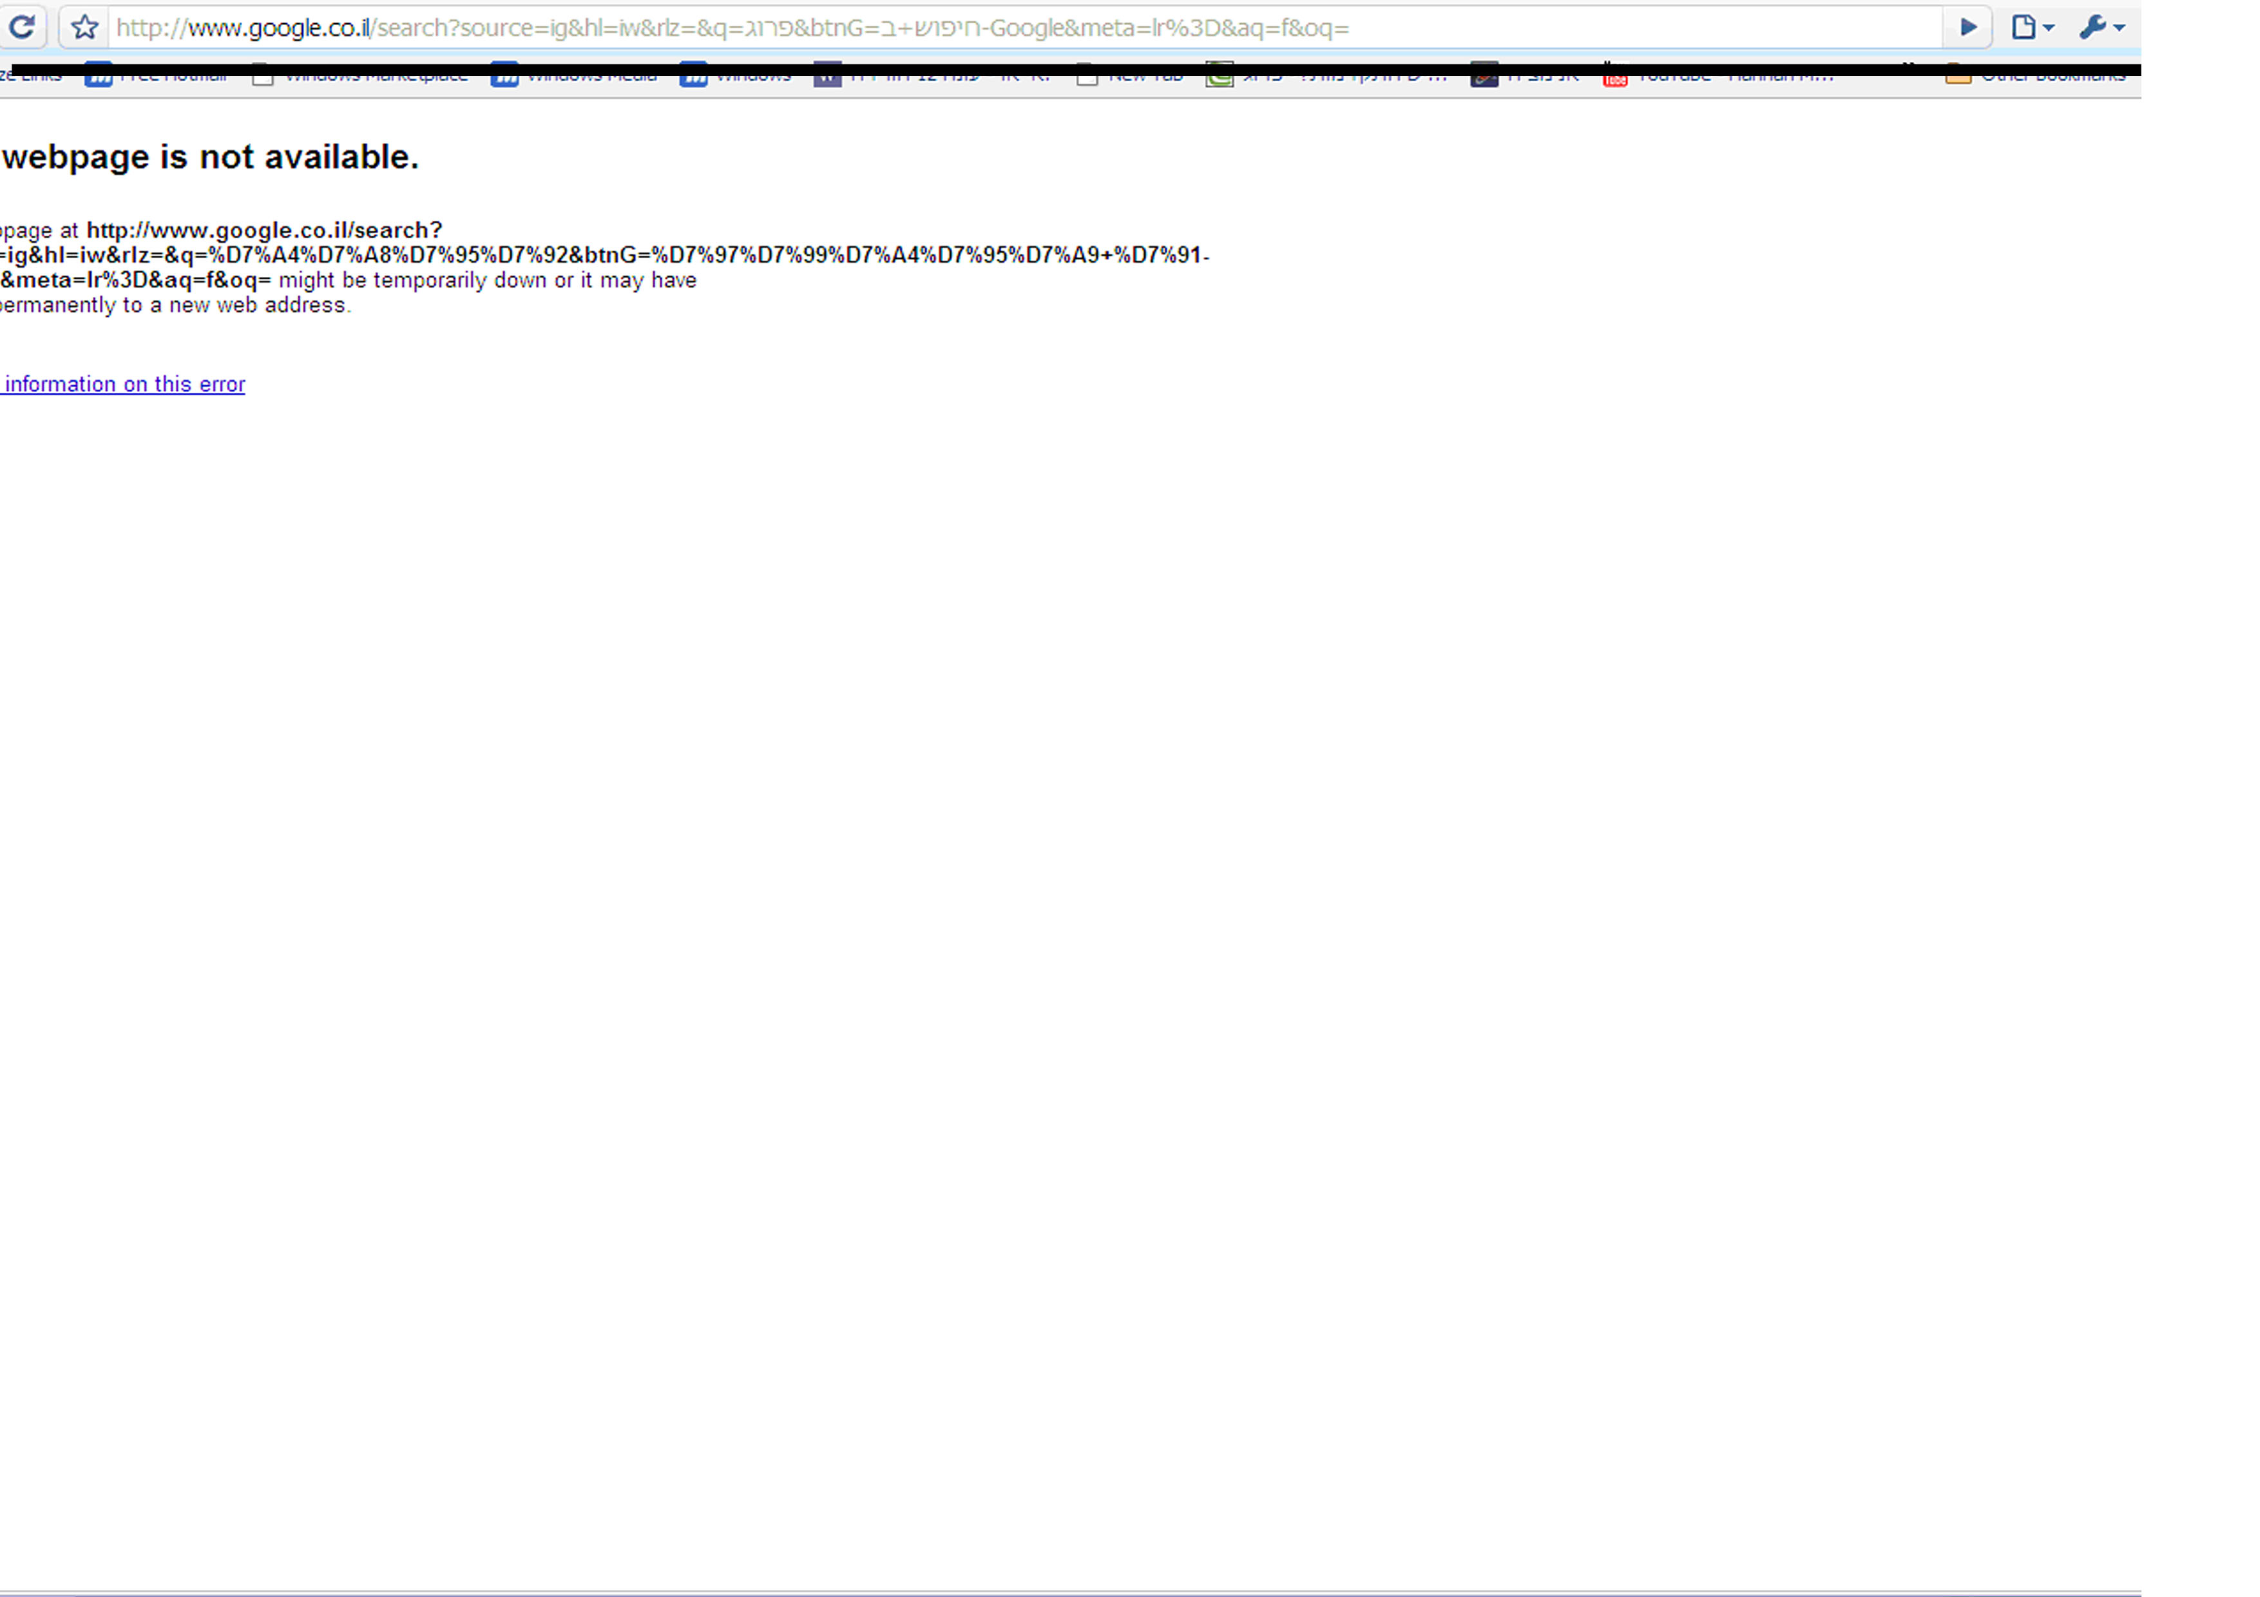Image resolution: width=2260 pixels, height=1597 pixels.
Task: Reload the page with the refresh icon
Action: [x=22, y=28]
